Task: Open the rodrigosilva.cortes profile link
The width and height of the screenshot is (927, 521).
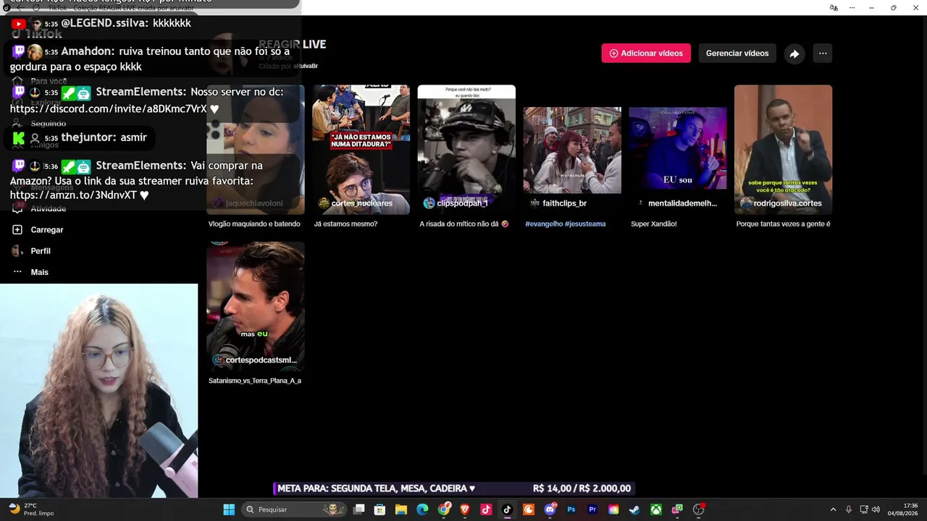Action: click(x=781, y=203)
